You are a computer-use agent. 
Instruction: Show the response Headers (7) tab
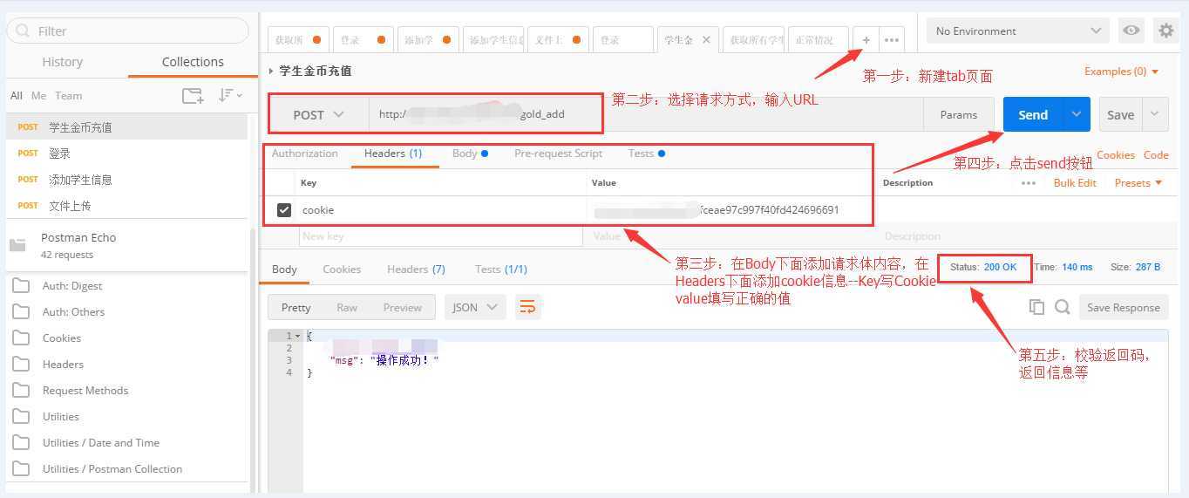click(416, 269)
